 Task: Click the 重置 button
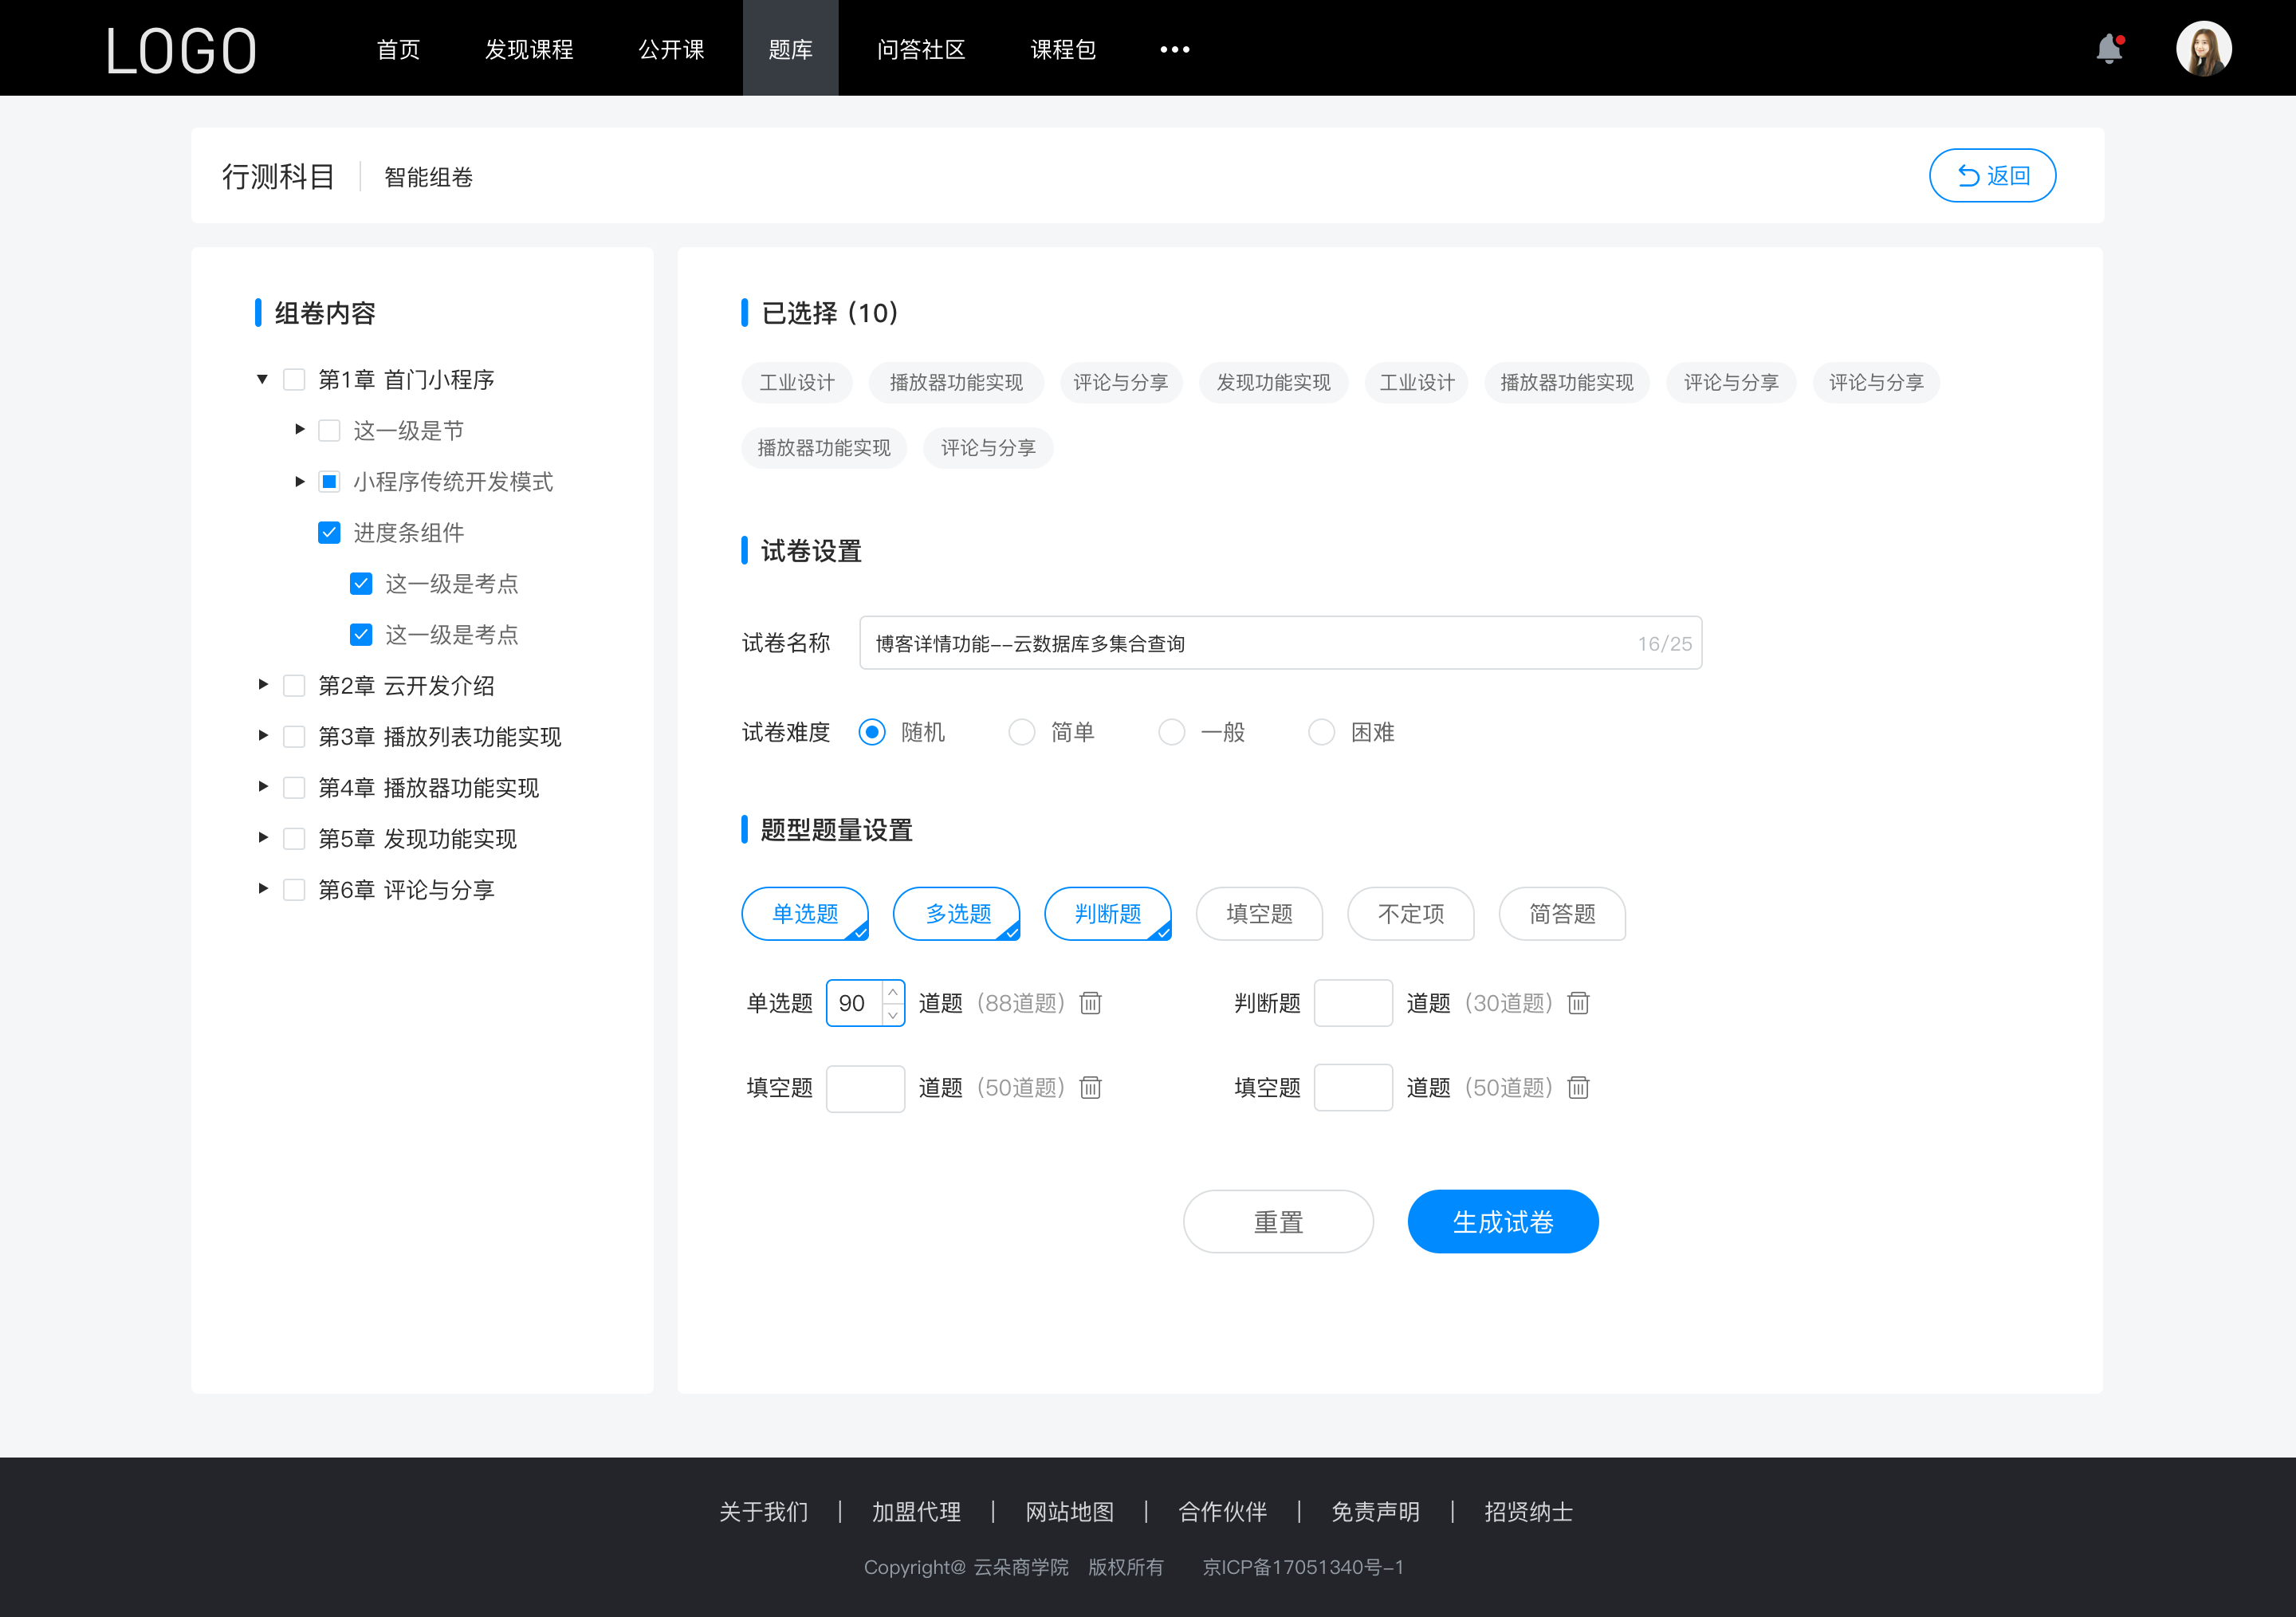click(1277, 1222)
